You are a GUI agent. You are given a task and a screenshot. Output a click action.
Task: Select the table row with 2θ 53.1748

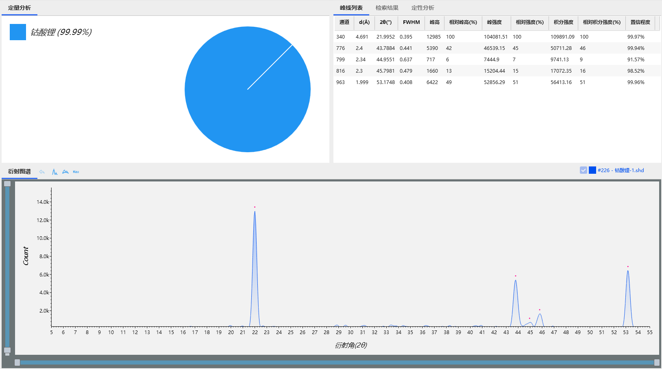click(496, 82)
